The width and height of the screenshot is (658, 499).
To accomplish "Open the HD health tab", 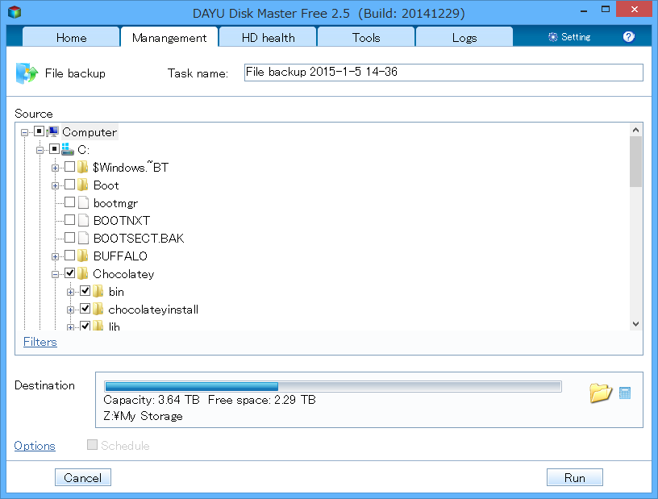I will (x=268, y=37).
